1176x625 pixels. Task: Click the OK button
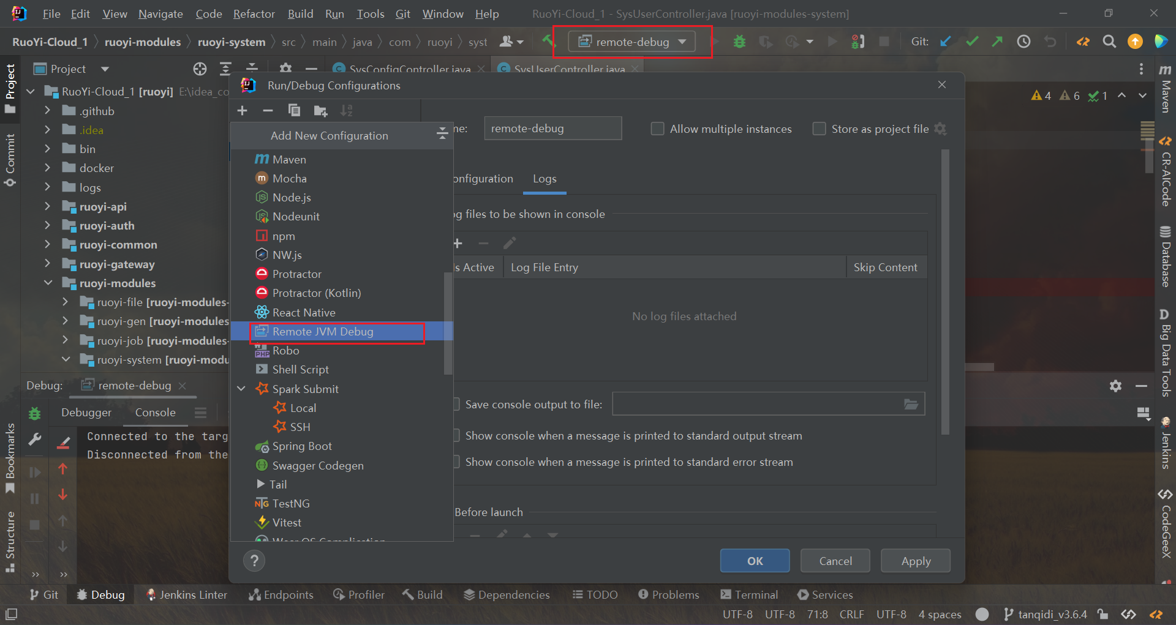755,561
